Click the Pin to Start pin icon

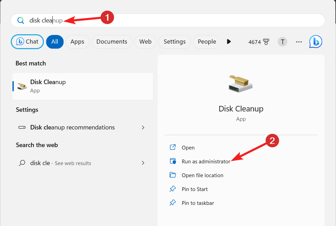pyautogui.click(x=173, y=189)
